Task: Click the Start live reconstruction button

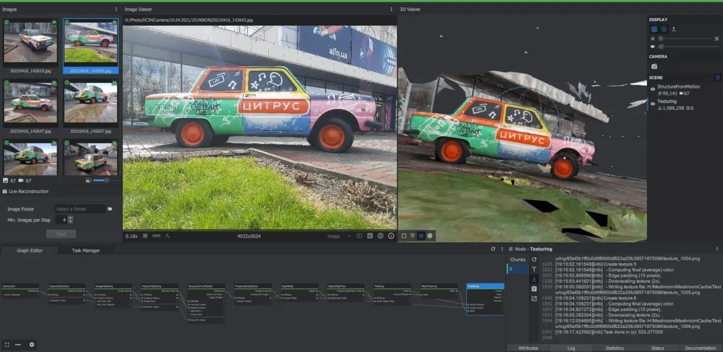Action: pyautogui.click(x=61, y=234)
